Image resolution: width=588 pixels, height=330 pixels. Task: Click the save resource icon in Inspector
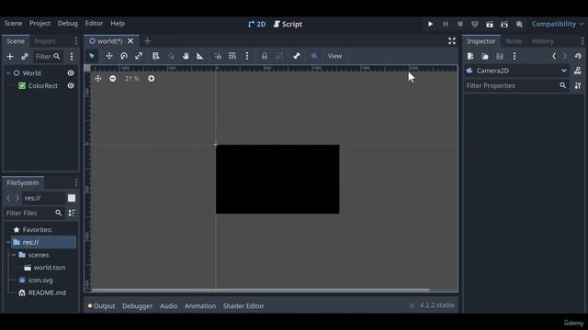pos(500,56)
